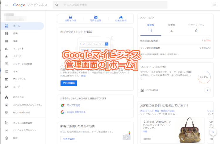Switch to 検索数 performance tab
The image size is (220, 144).
[172, 29]
